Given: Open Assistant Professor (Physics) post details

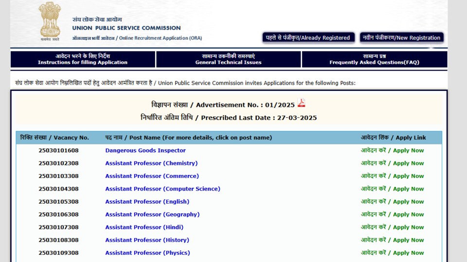Looking at the screenshot, I should 147,253.
